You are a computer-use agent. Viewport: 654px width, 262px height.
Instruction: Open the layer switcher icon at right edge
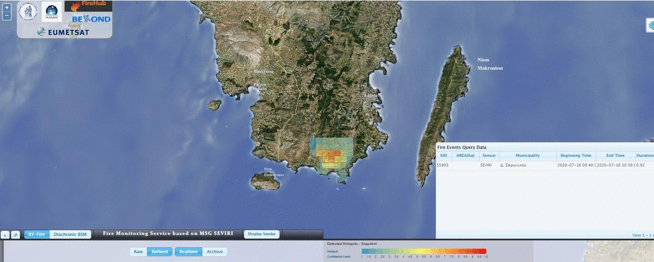pyautogui.click(x=650, y=25)
